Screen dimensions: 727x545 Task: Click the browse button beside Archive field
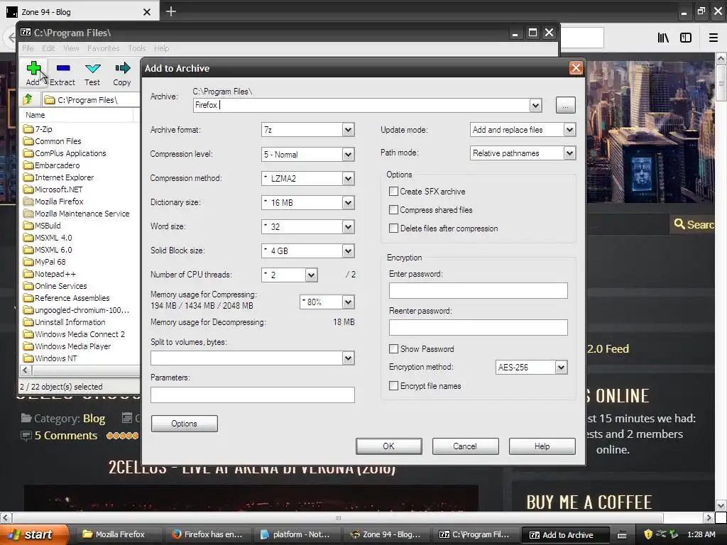coord(565,105)
